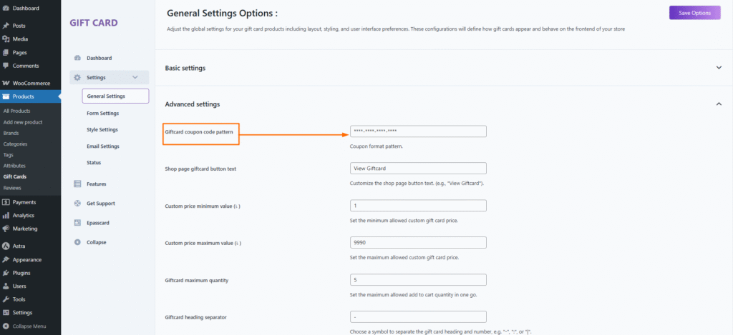Viewport: 733px width, 335px height.
Task: Click the Dashboard icon in Gift Card sidebar
Action: click(x=77, y=58)
